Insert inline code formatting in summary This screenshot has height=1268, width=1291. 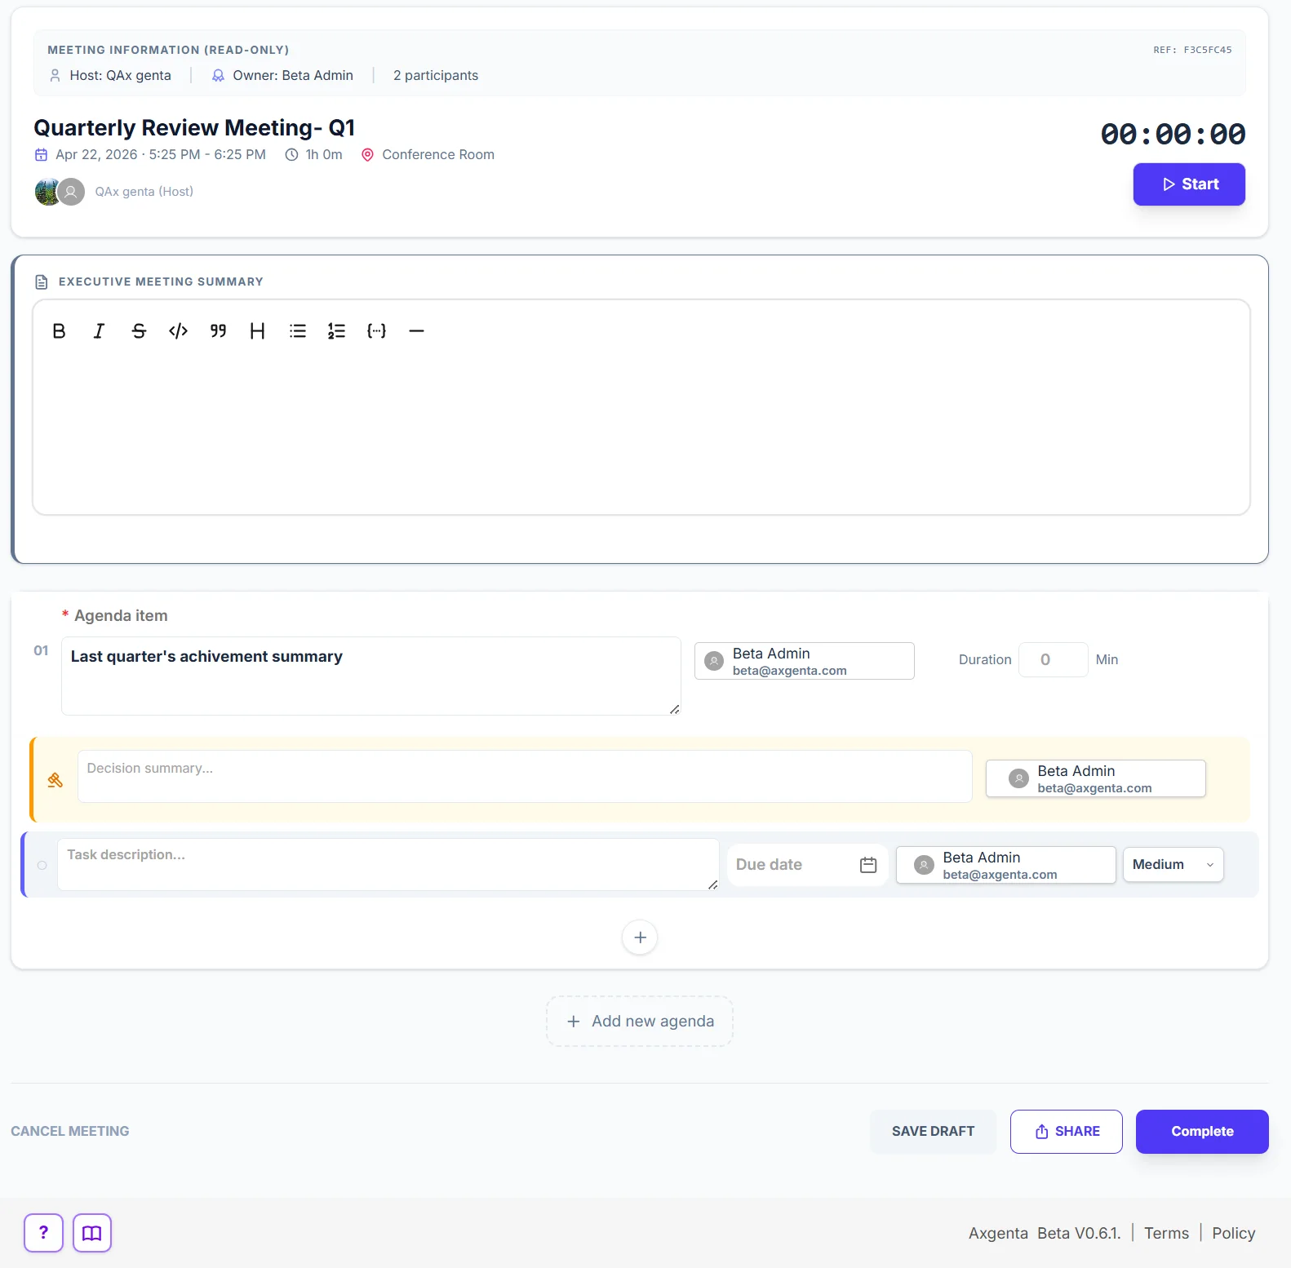click(x=178, y=330)
